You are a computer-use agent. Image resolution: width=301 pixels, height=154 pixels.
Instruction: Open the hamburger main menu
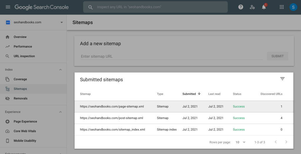click(x=8, y=7)
